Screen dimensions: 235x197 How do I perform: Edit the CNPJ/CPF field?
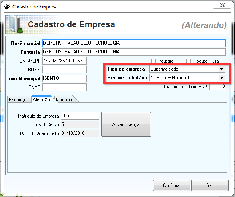[65, 61]
